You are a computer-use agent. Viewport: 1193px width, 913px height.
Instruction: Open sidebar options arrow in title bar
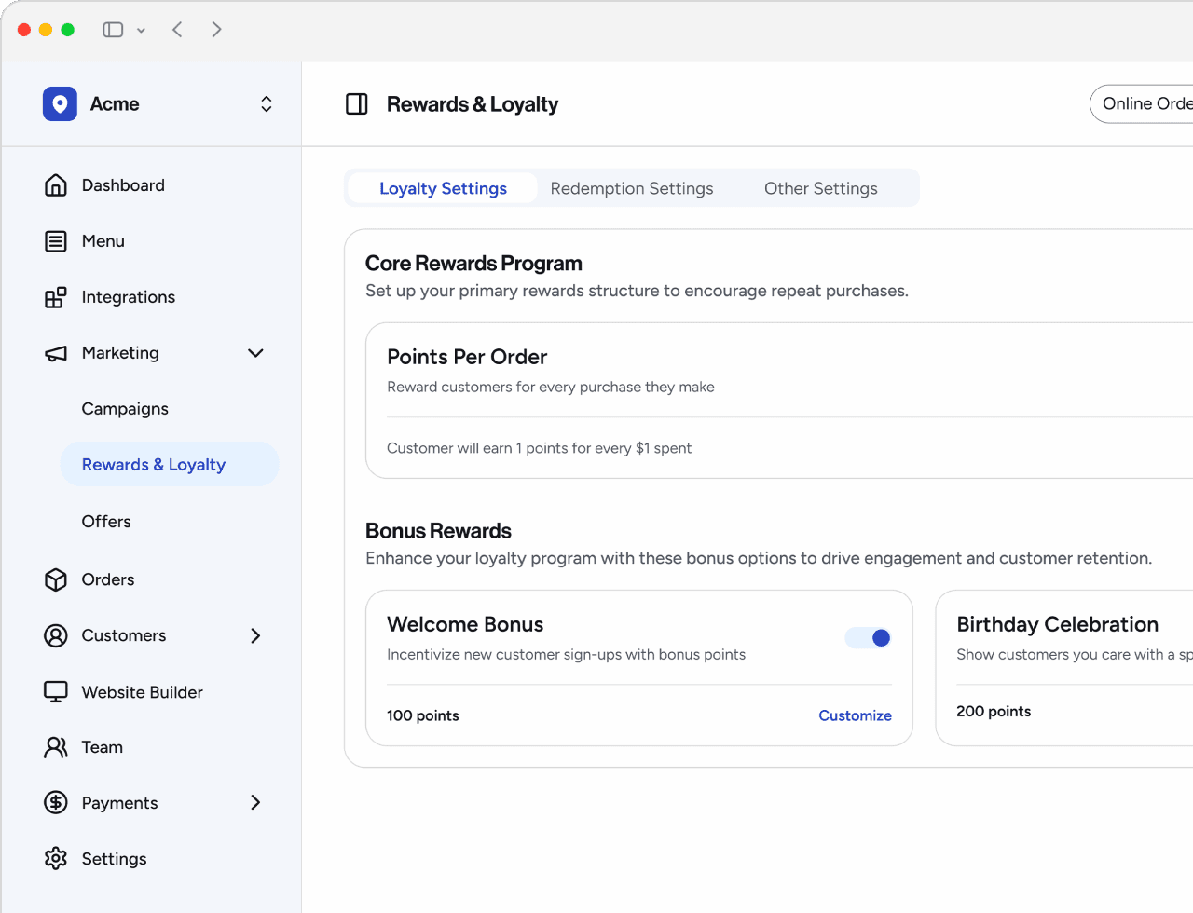141,30
